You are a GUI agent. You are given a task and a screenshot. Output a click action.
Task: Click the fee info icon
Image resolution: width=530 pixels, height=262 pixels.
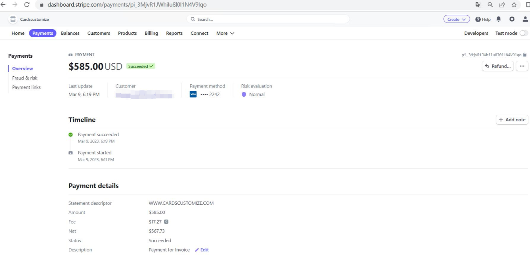click(x=166, y=222)
